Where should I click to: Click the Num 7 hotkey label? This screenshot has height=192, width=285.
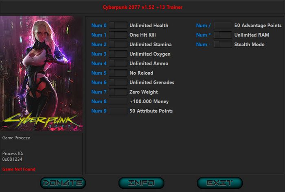pos(99,92)
